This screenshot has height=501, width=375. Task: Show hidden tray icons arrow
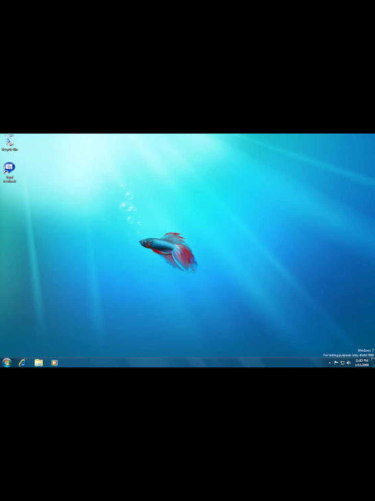[x=330, y=363]
